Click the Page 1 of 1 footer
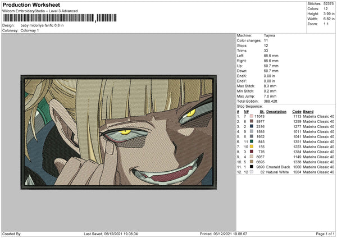 325,234
